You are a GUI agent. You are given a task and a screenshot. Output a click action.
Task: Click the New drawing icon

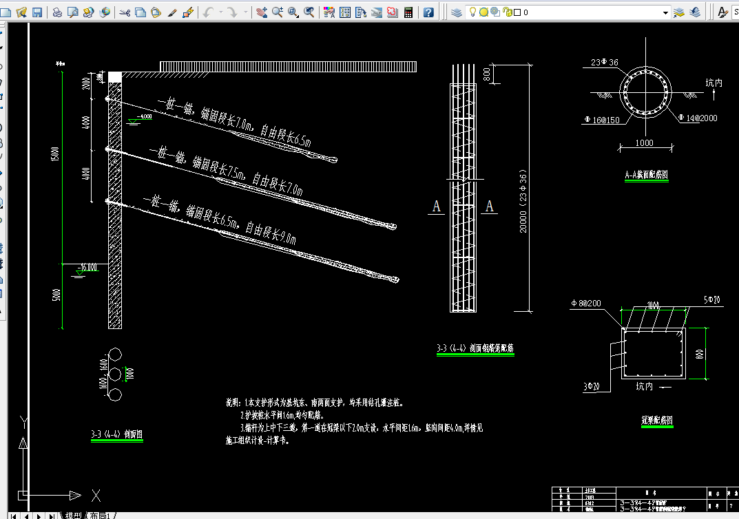(x=6, y=12)
